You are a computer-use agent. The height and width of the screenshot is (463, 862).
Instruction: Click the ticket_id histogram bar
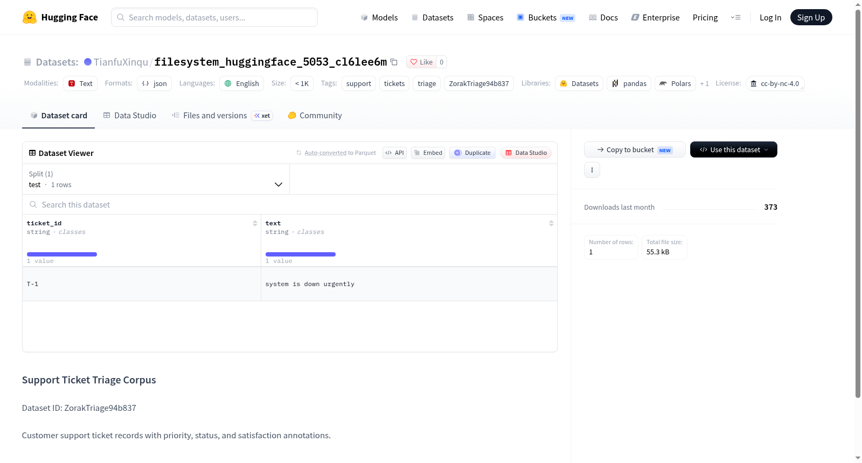(x=62, y=254)
